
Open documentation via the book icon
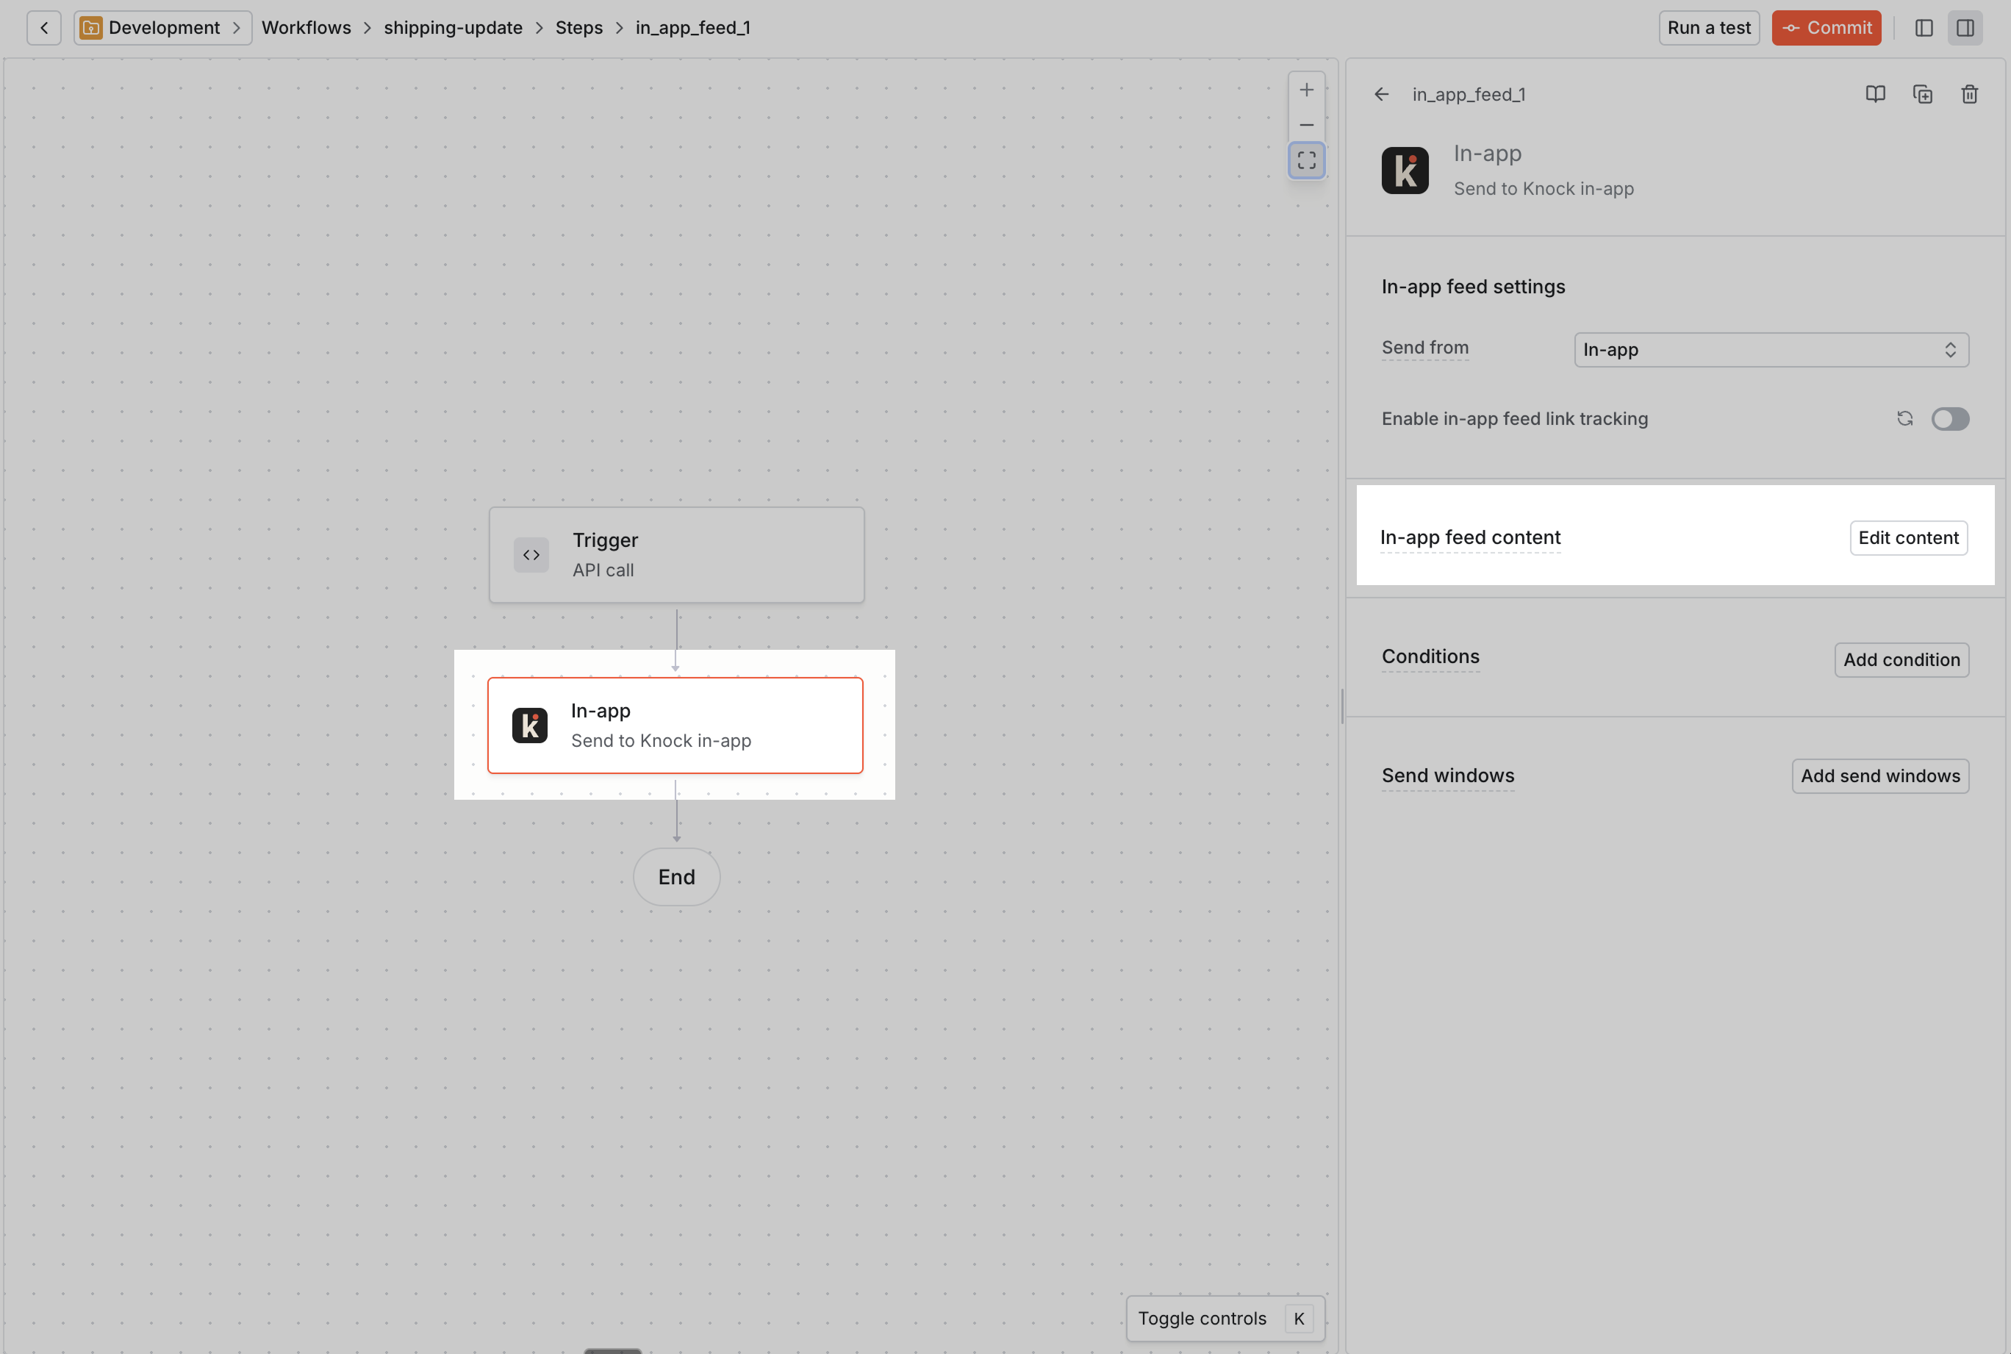tap(1874, 94)
